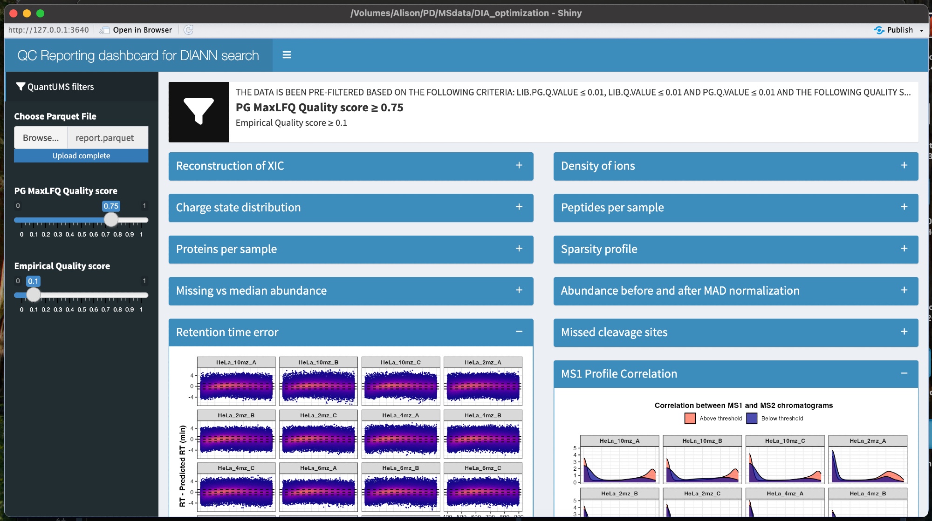Select QuantUMS filters sidebar menu item
The image size is (932, 521).
(61, 87)
